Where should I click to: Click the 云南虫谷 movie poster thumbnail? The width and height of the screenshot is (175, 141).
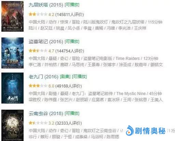pyautogui.click(x=12, y=125)
